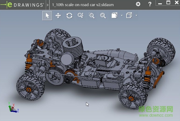180x121 pixels.
Task: Click Zoom to Fit magnifier icon
Action: [x=103, y=16]
